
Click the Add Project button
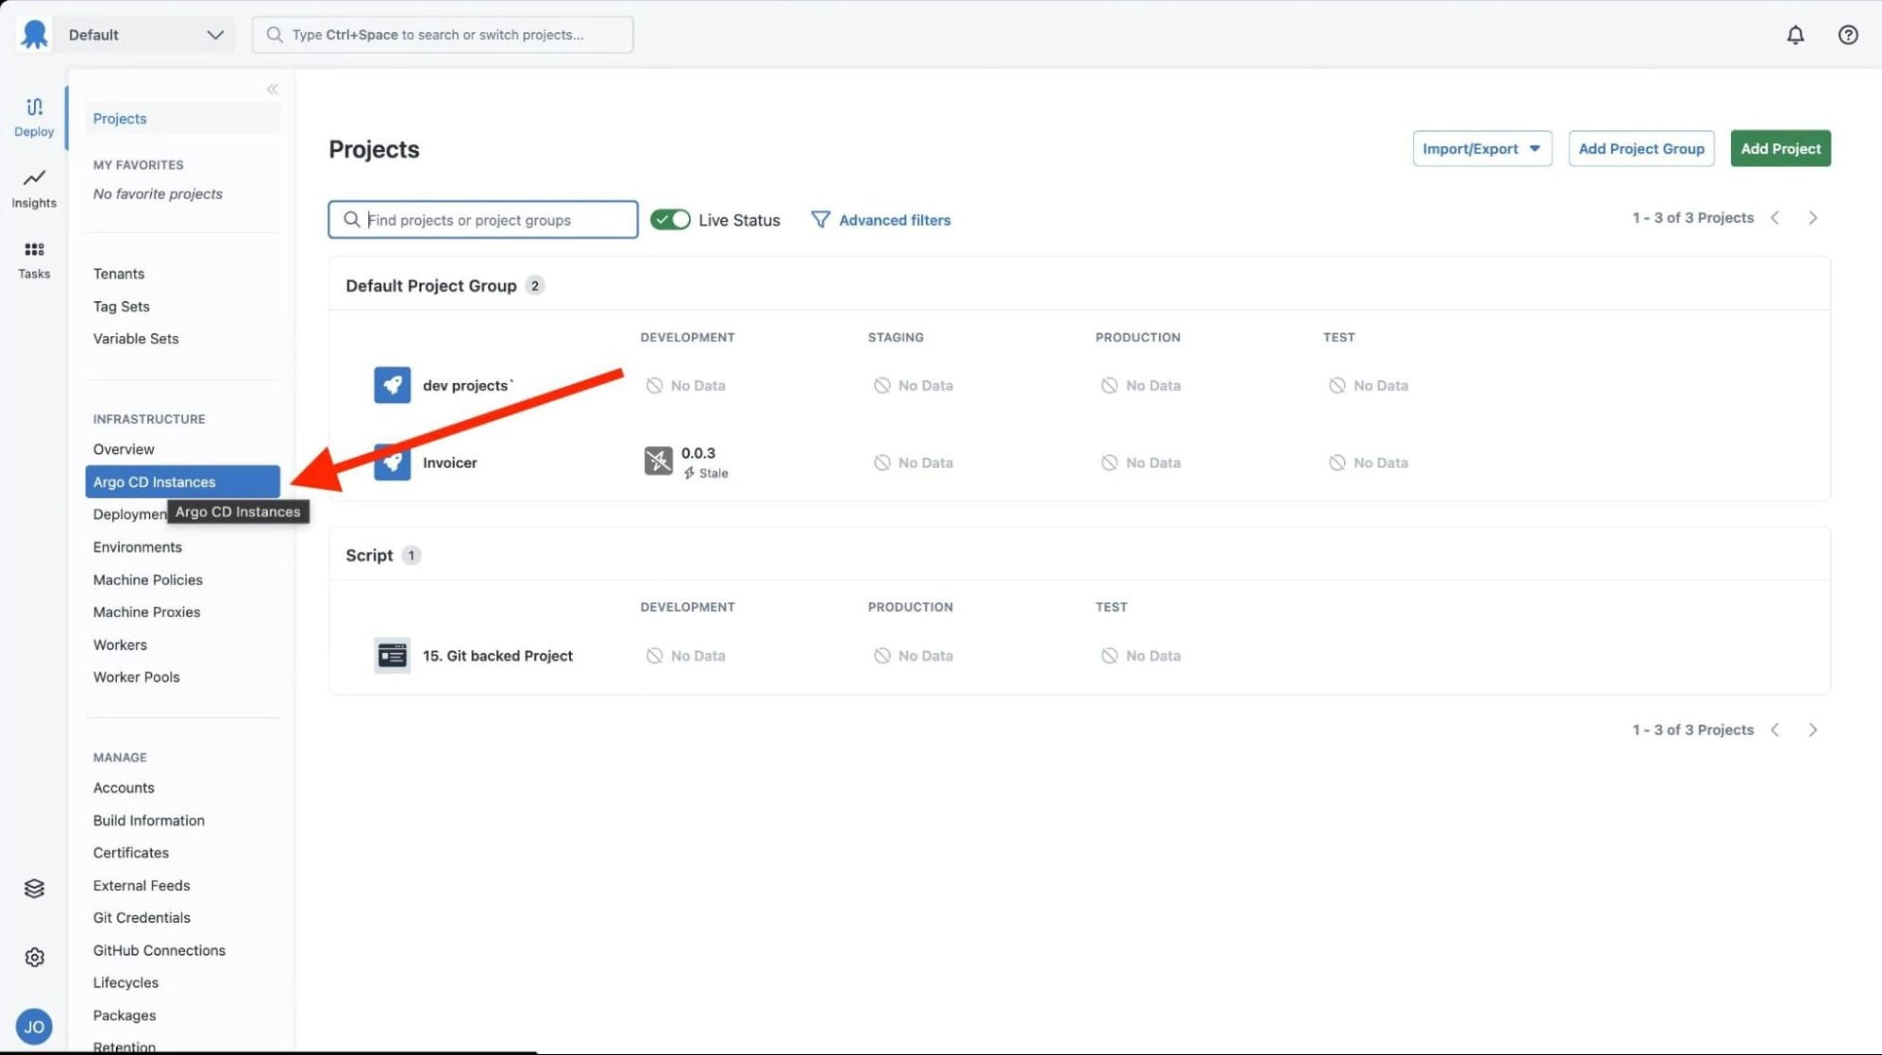pyautogui.click(x=1779, y=148)
